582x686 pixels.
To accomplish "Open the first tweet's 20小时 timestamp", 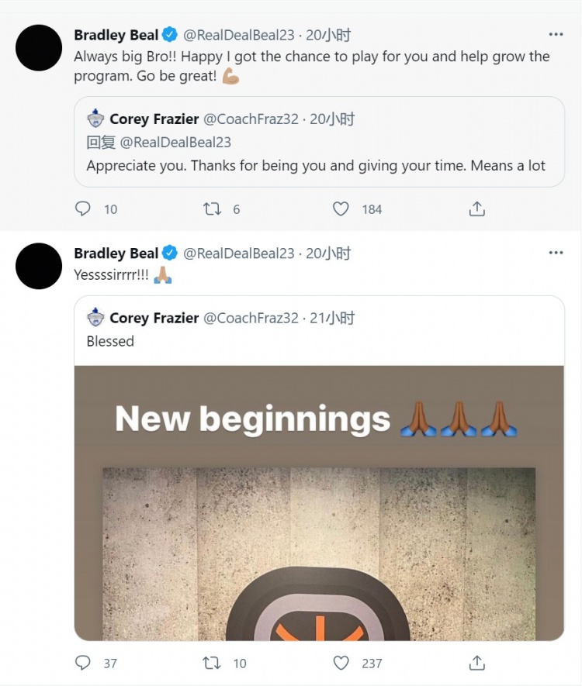I will pos(328,35).
